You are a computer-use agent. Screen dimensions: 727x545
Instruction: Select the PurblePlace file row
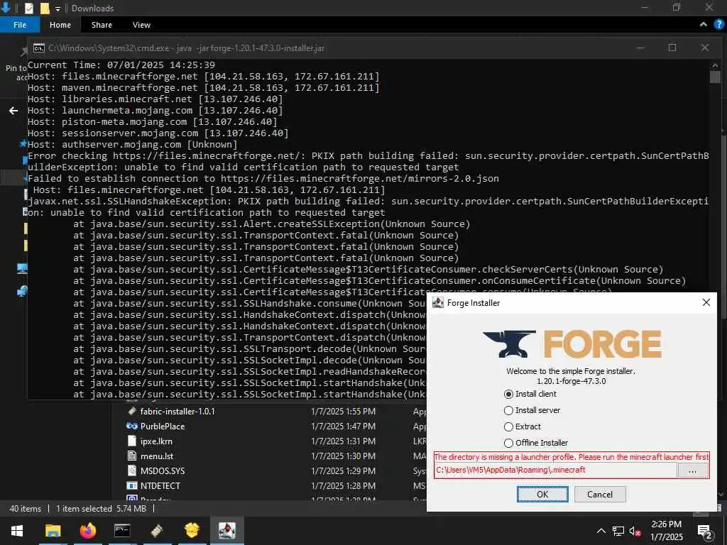(268, 426)
